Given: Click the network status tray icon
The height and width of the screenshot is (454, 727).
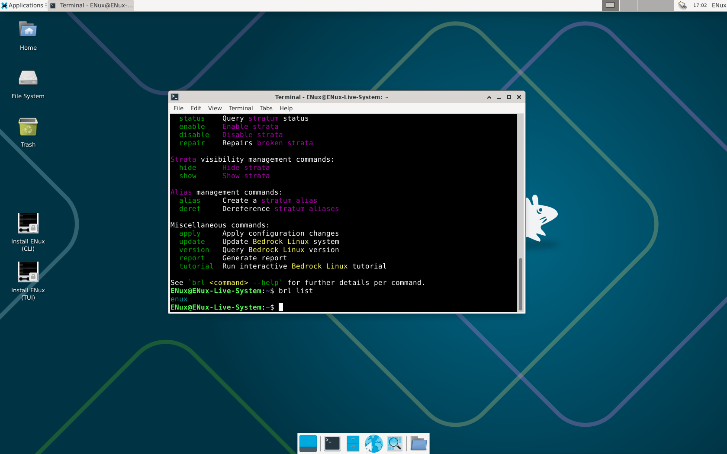Looking at the screenshot, I should click(x=682, y=5).
